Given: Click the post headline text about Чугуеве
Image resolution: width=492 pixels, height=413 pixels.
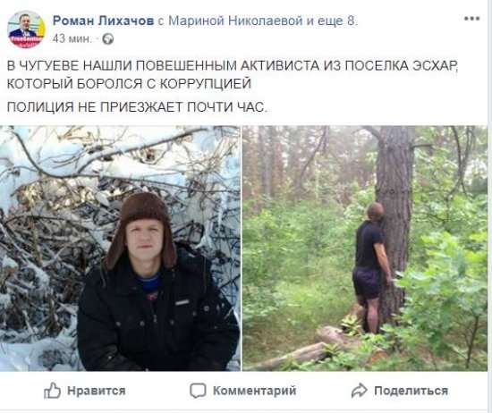Looking at the screenshot, I should [233, 66].
